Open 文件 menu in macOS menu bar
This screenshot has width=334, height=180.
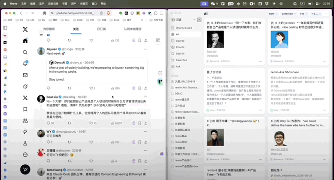[x=24, y=3]
